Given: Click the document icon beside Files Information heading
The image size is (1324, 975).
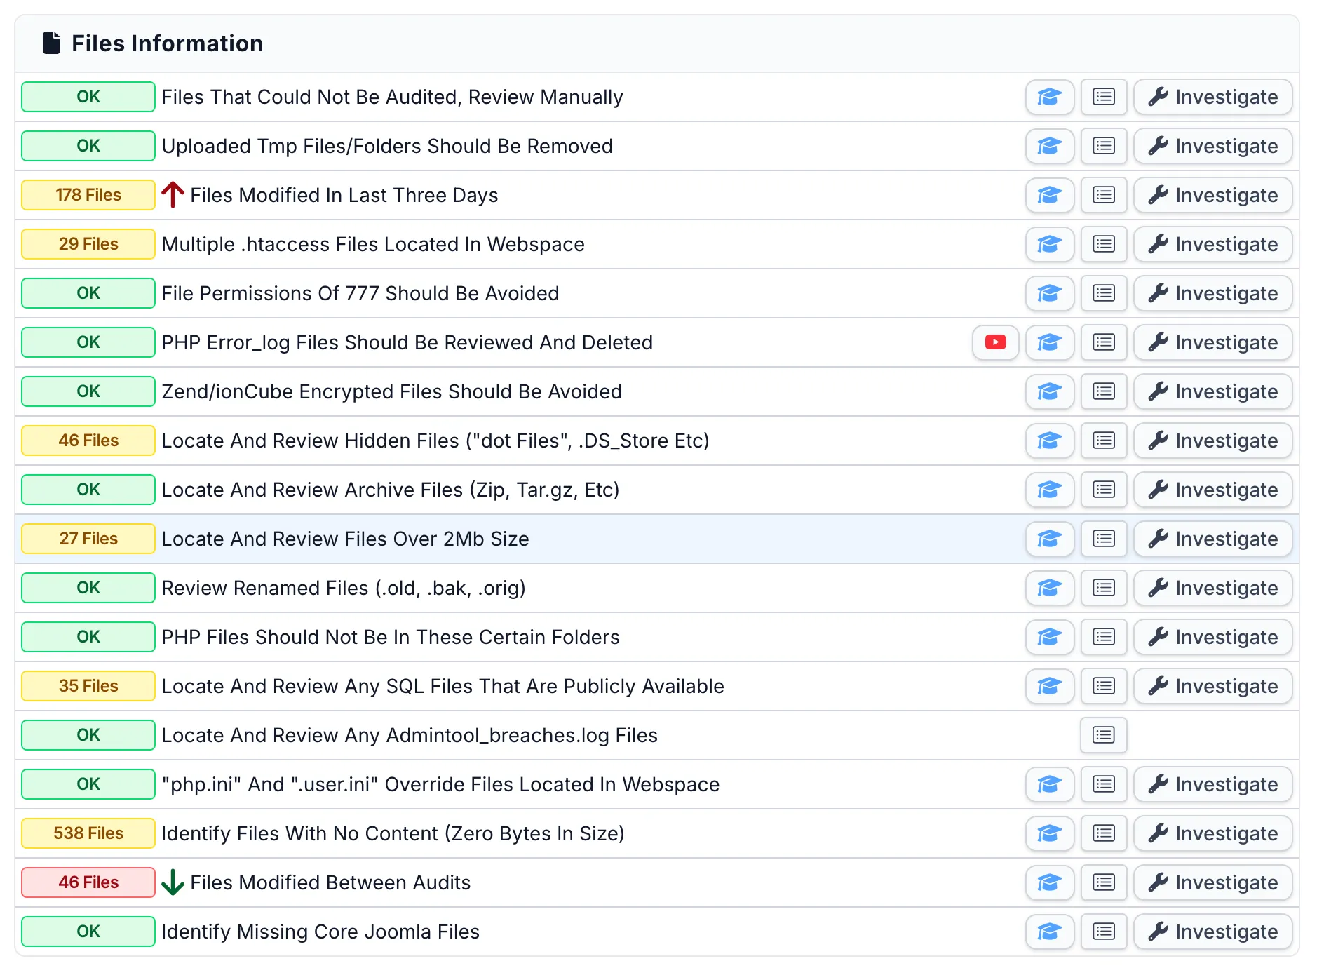Looking at the screenshot, I should click(x=50, y=43).
